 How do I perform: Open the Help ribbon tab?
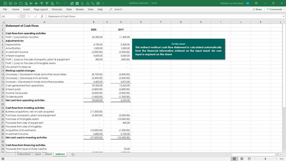(100, 9)
